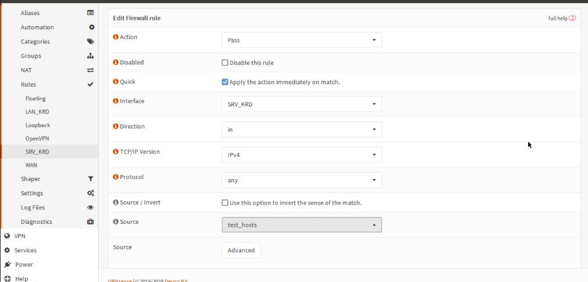
Task: Uncheck Apply the action immediately on match
Action: pyautogui.click(x=225, y=82)
